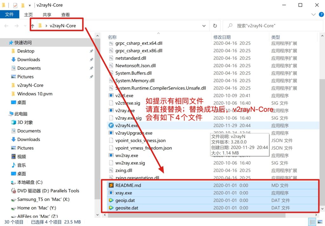Sort files by the 类型 column header
The image size is (325, 226).
point(275,37)
